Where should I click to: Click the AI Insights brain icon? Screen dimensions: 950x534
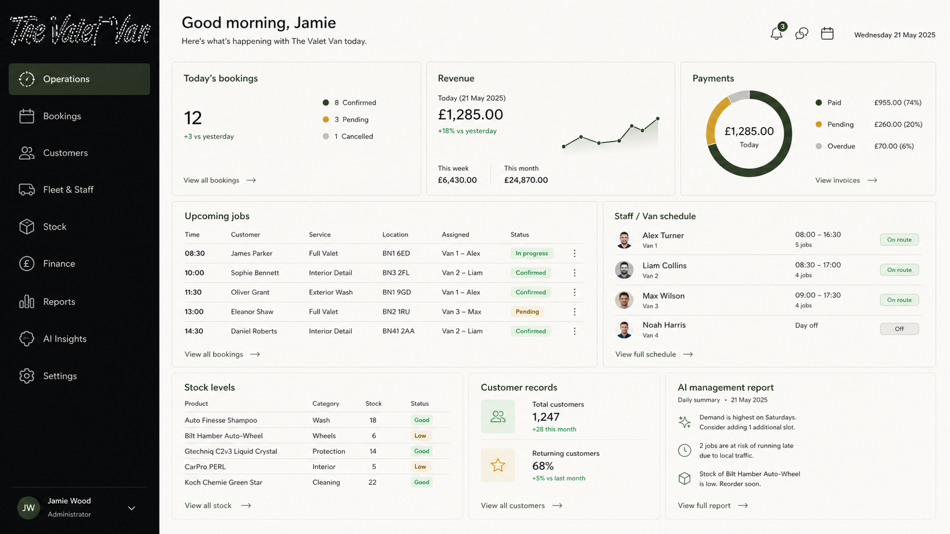(x=27, y=339)
